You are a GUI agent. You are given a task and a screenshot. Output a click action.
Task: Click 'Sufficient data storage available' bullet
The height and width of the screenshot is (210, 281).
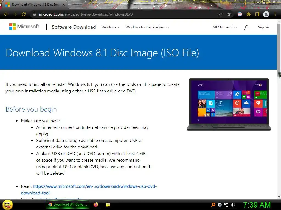[90, 144]
